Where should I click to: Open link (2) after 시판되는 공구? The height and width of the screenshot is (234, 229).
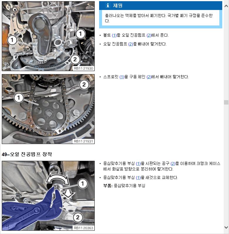(173, 163)
